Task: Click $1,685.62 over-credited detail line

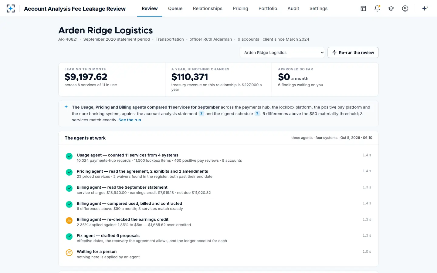Action: tap(134, 225)
